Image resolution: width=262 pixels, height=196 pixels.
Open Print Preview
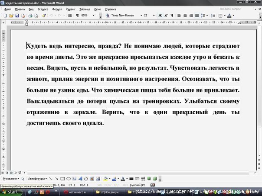[x=36, y=16]
